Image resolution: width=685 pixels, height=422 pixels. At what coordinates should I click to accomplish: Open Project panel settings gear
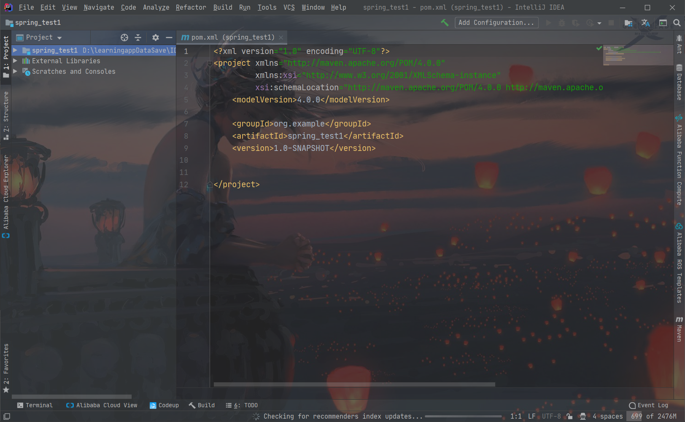156,38
